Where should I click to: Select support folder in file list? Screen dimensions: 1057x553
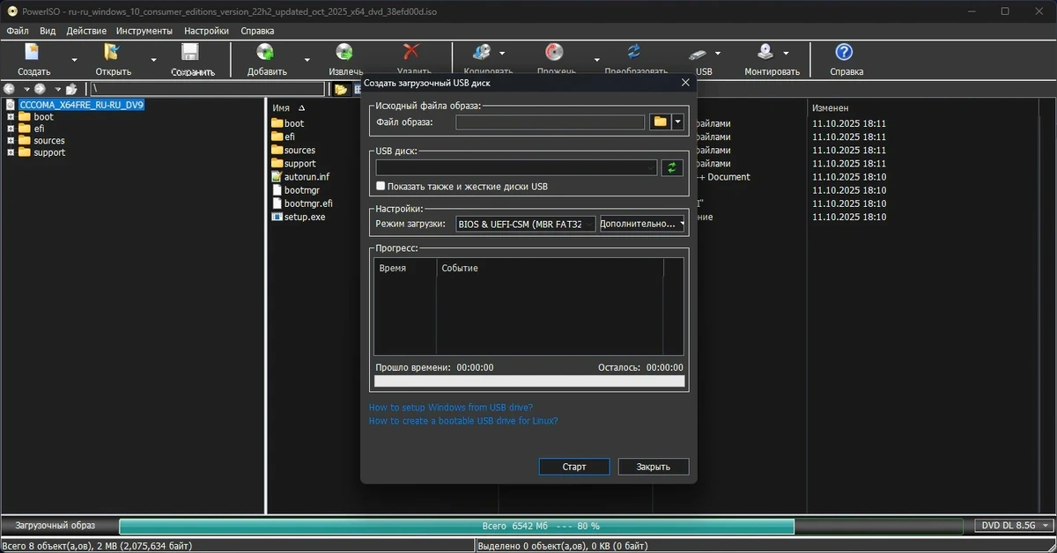(292, 163)
